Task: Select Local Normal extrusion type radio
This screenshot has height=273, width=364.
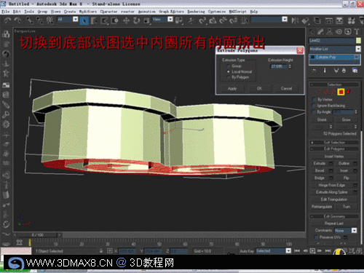Action: (x=228, y=71)
